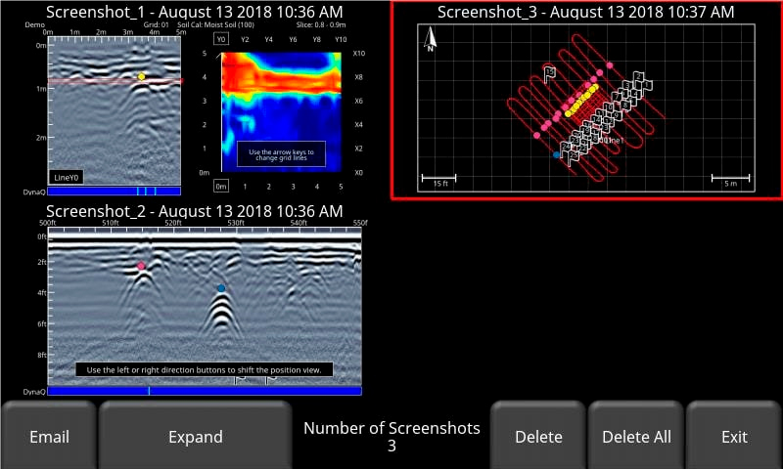The width and height of the screenshot is (783, 469).
Task: Click the Email button
Action: pyautogui.click(x=49, y=436)
